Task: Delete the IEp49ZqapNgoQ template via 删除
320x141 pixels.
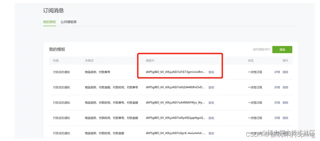Action: pyautogui.click(x=285, y=118)
